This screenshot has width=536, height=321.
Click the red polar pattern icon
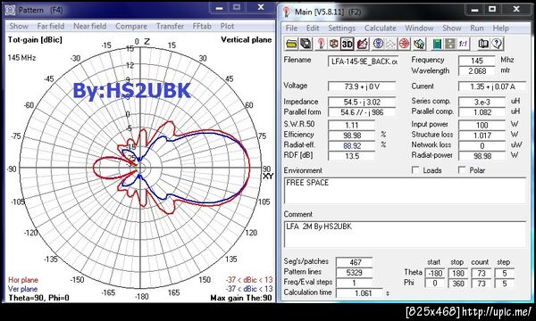[404, 44]
